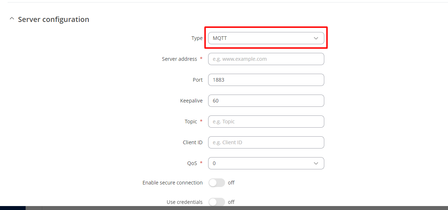The image size is (448, 210).
Task: Toggle Use credentials switch
Action: (x=217, y=202)
